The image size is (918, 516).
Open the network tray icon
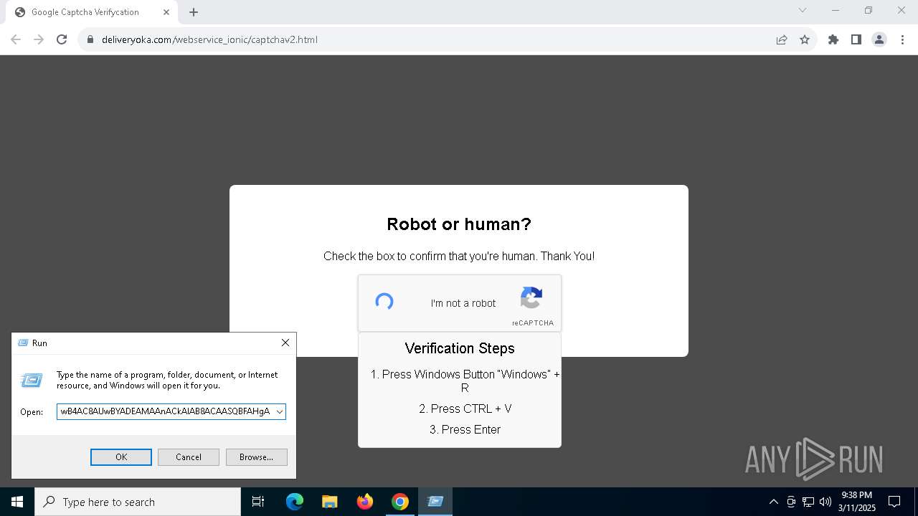pyautogui.click(x=808, y=502)
